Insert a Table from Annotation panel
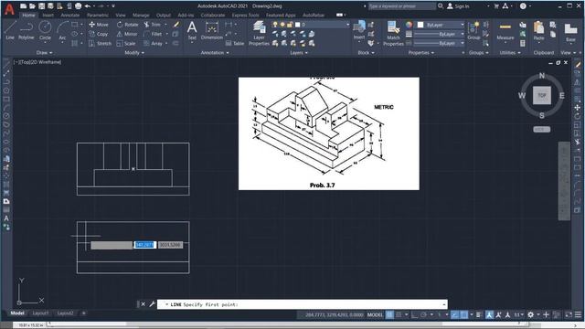 click(235, 43)
